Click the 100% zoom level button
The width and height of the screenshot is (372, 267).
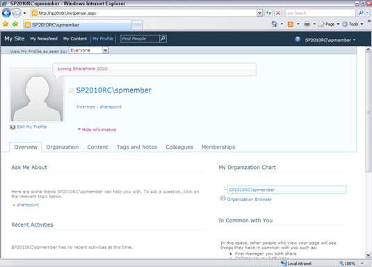pyautogui.click(x=348, y=264)
